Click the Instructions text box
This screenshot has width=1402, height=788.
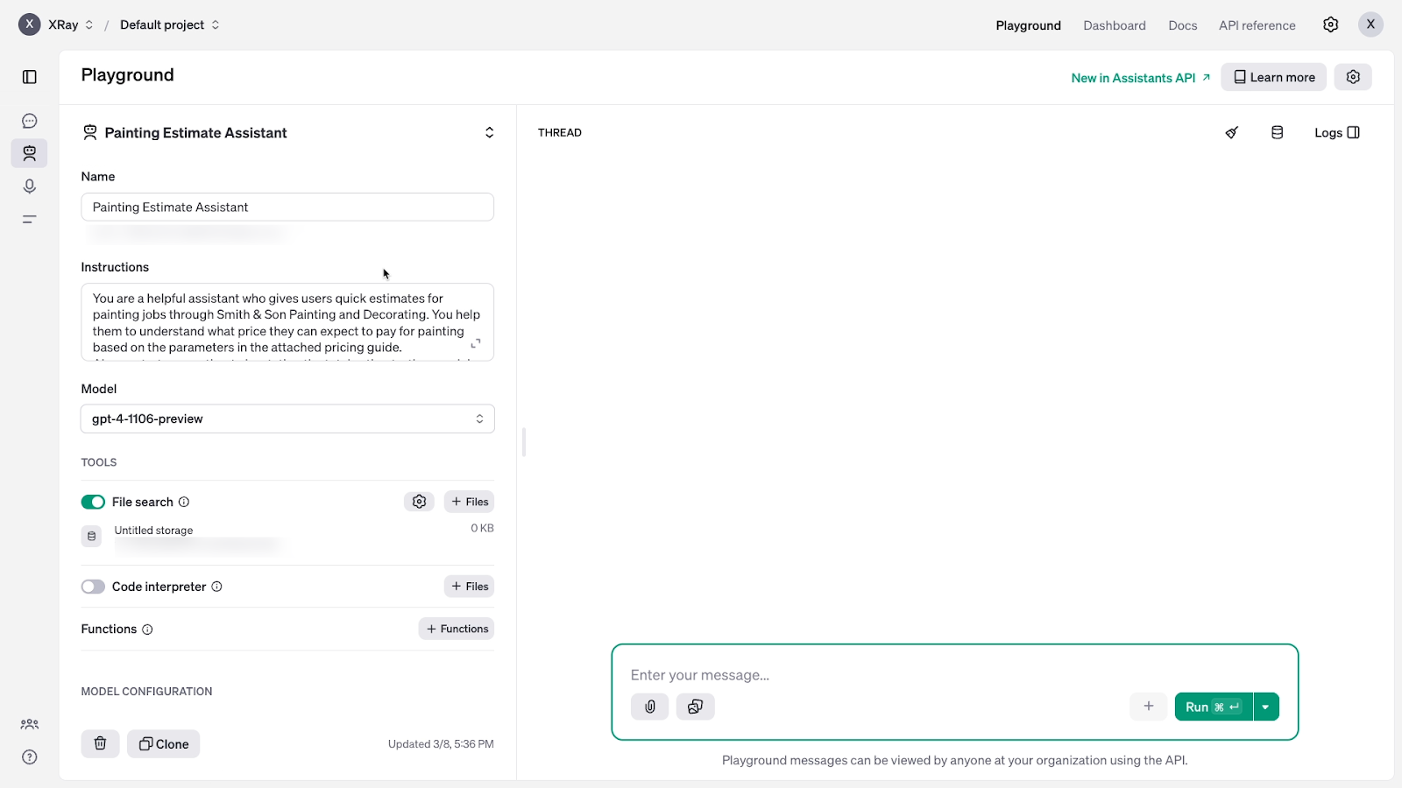287,322
